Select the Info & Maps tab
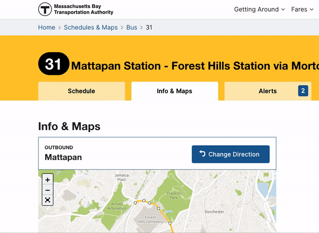The width and height of the screenshot is (319, 233). (175, 91)
